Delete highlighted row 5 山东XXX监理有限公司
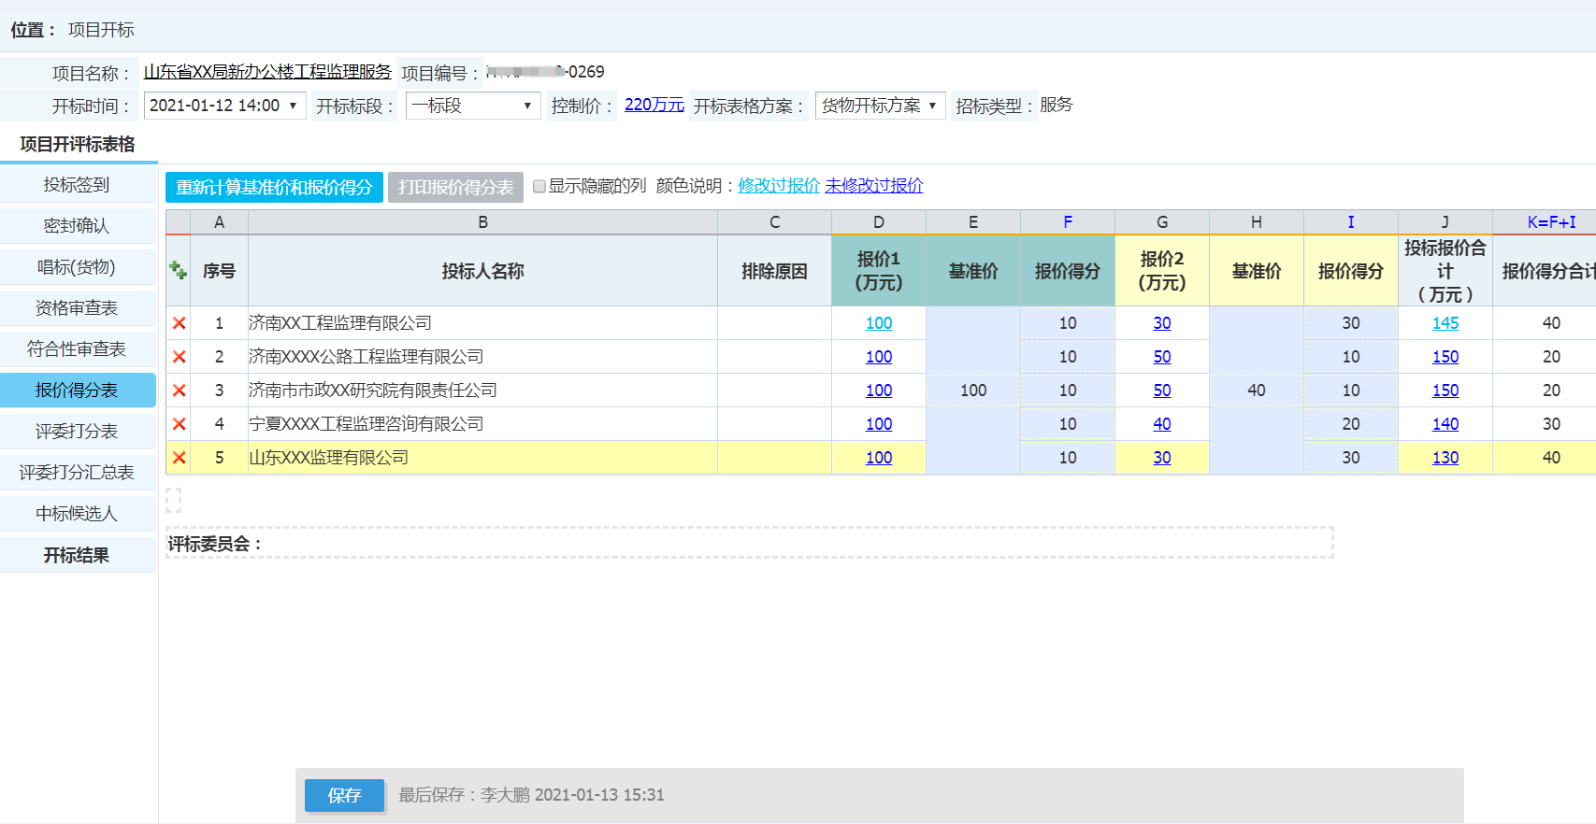Screen dimensions: 1596x824 click(x=179, y=458)
